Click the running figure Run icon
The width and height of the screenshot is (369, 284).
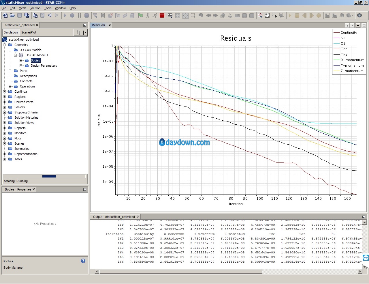(x=155, y=15)
